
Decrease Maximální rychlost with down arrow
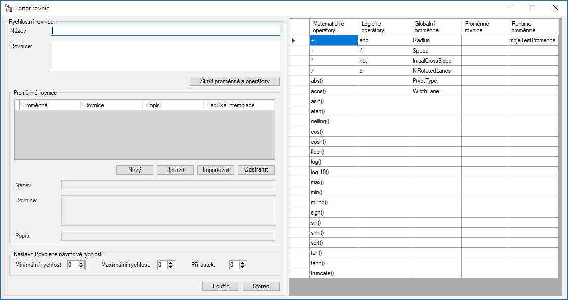pos(171,267)
